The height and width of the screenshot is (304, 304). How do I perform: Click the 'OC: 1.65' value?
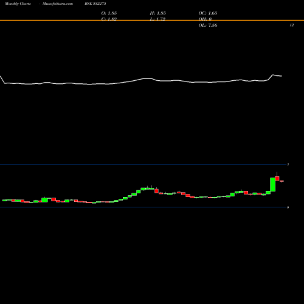point(208,13)
